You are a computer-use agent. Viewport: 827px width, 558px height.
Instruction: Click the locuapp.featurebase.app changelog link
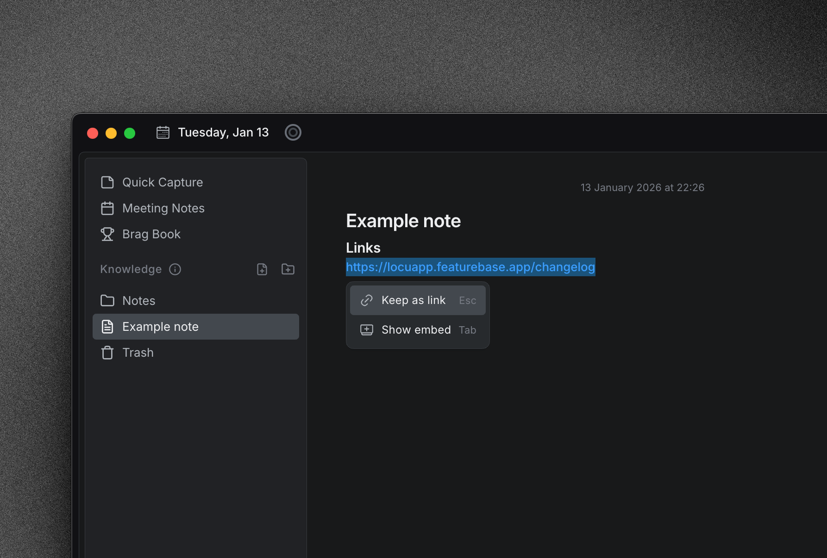click(x=470, y=267)
